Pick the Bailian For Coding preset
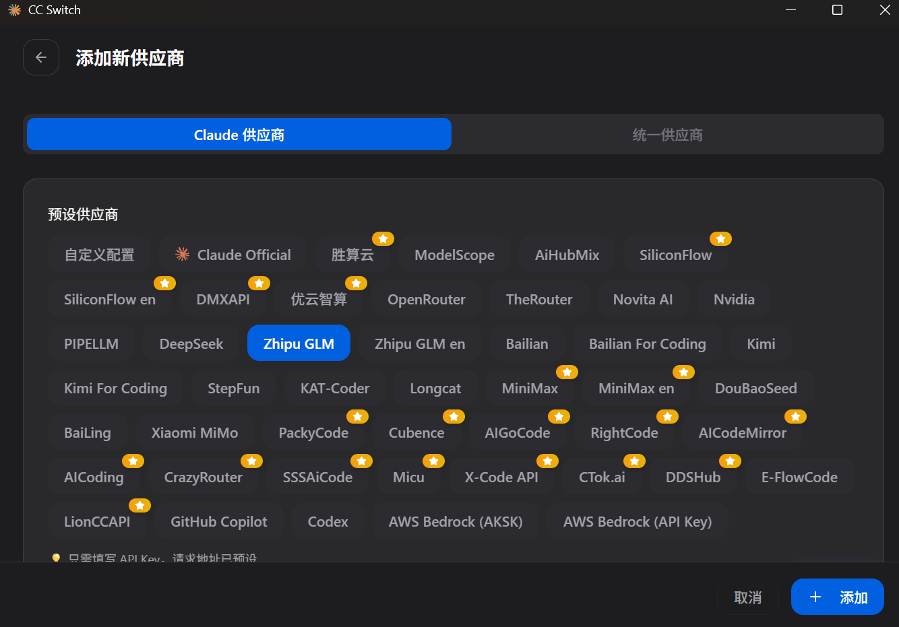 (648, 343)
